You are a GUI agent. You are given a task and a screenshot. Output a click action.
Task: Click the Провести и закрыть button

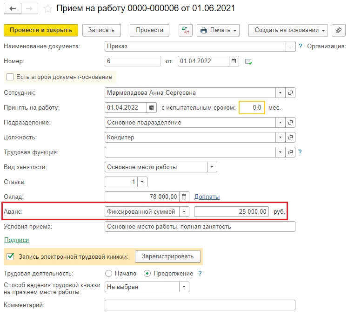pyautogui.click(x=41, y=30)
